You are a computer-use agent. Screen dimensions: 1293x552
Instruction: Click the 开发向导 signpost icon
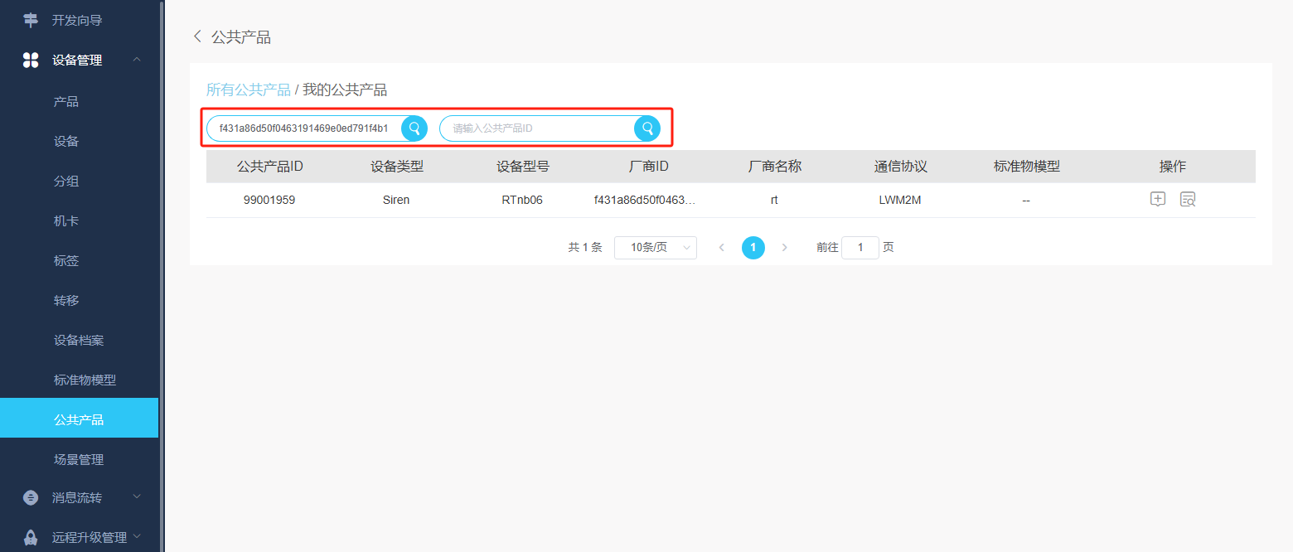point(31,20)
